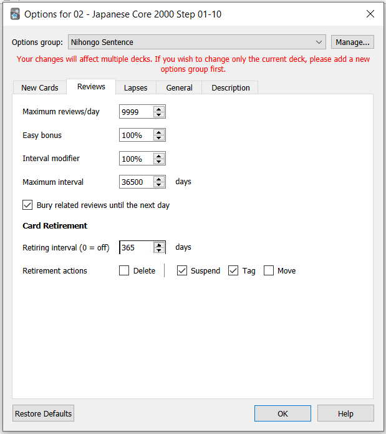Open the Options group dropdown
Viewport: 386px width, 434px height.
click(x=197, y=42)
